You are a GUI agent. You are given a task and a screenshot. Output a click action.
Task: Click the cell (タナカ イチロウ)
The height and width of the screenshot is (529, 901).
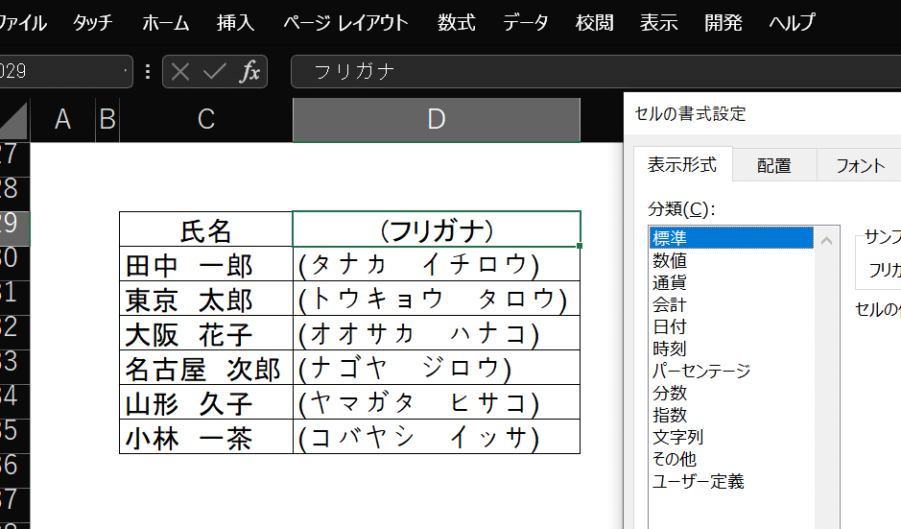(437, 264)
